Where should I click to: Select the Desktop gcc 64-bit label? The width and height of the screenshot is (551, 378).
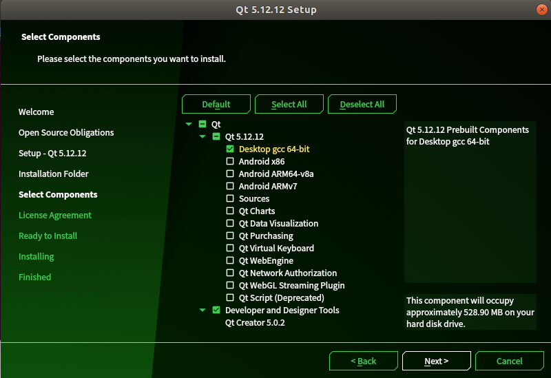click(274, 149)
